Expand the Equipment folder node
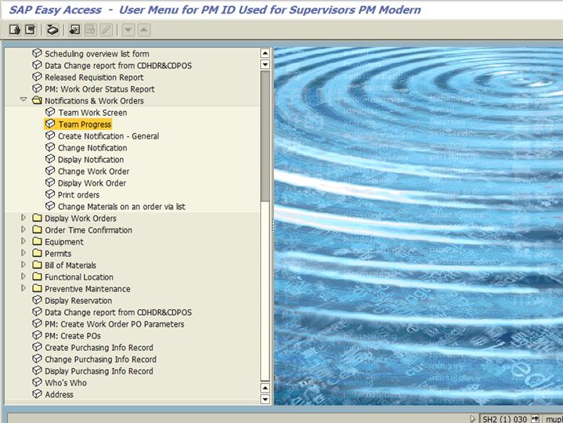Viewport: 563px width, 423px height. (x=23, y=242)
